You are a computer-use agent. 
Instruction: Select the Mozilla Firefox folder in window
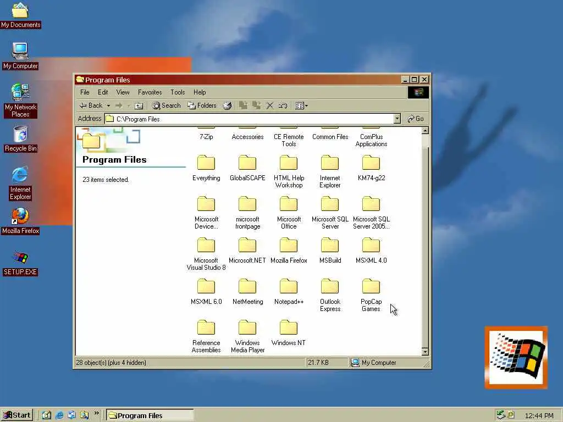[x=289, y=251]
